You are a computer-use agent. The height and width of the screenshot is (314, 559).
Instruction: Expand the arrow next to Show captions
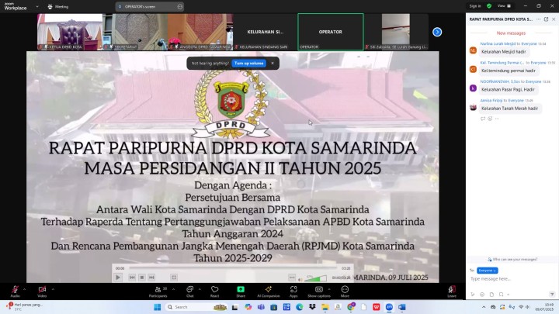coord(328,289)
